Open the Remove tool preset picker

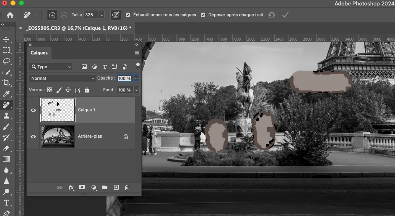click(36, 15)
